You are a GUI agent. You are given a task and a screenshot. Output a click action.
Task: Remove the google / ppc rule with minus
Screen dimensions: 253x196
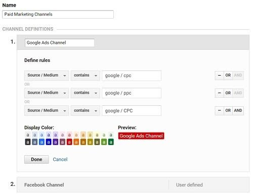point(219,93)
